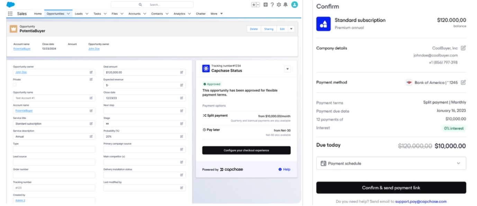Click the Opportunity crown icon
The image size is (477, 206).
pos(13,29)
